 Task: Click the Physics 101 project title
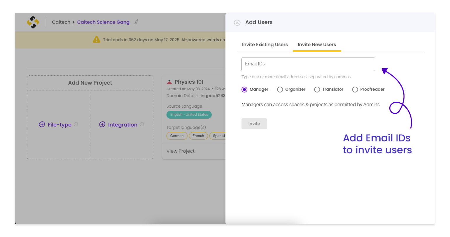click(x=189, y=82)
